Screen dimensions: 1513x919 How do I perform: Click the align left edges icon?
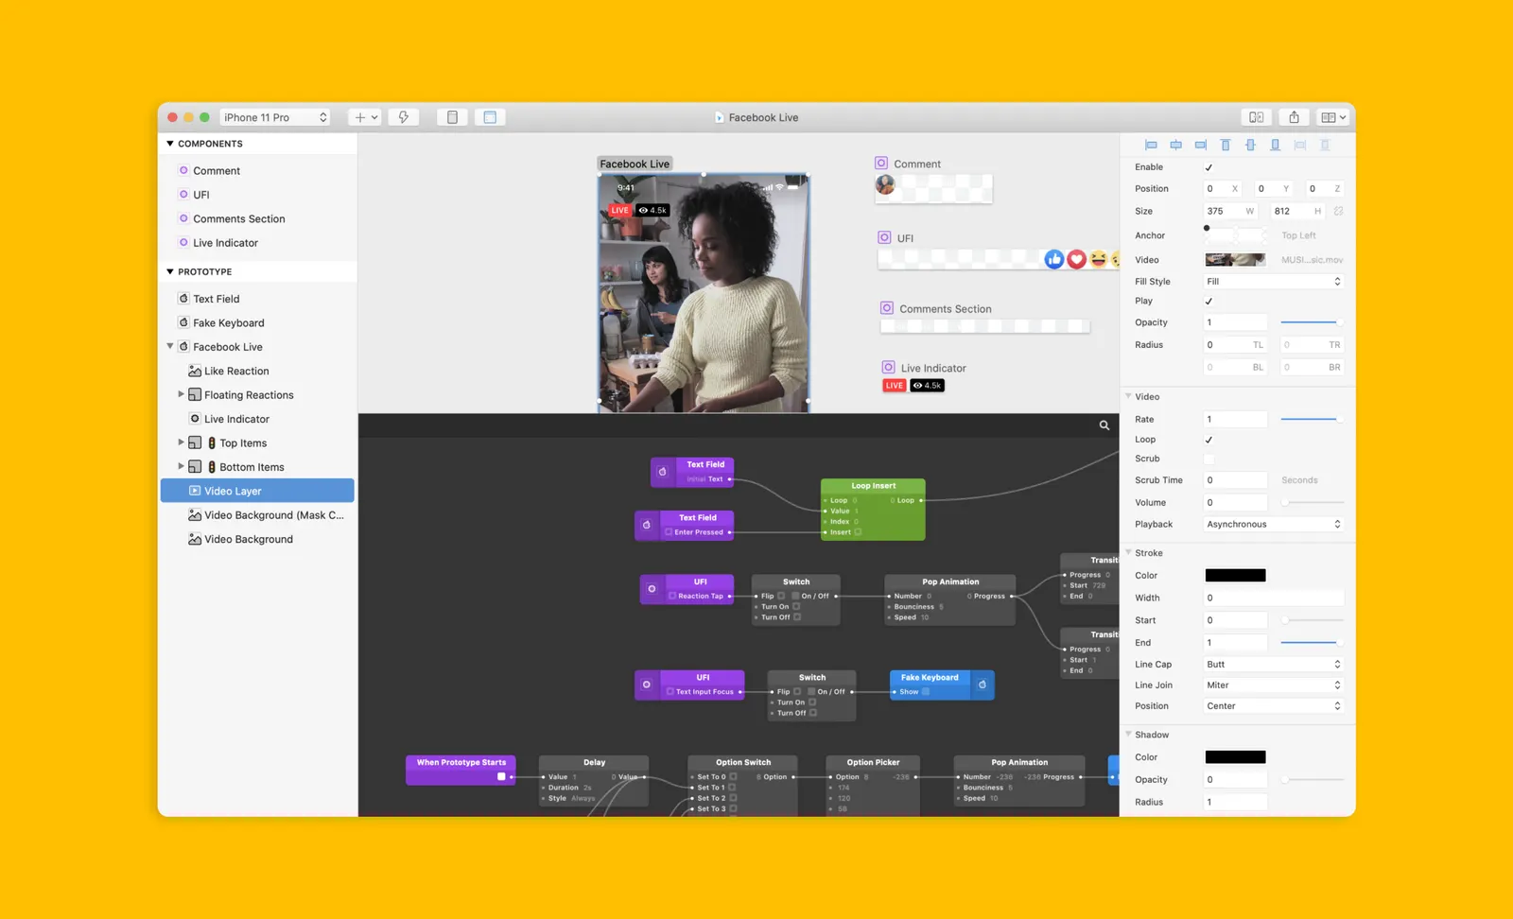pyautogui.click(x=1151, y=145)
